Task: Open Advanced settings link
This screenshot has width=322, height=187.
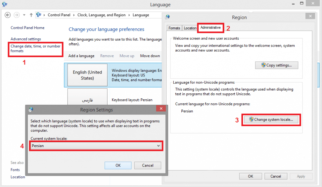Action: coord(26,39)
